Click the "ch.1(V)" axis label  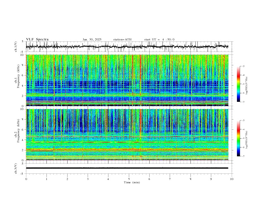tap(16, 47)
